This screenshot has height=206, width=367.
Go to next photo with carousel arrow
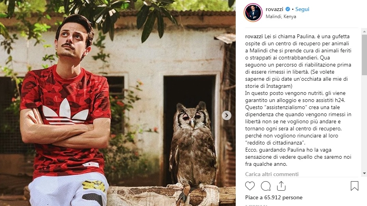tap(226, 115)
